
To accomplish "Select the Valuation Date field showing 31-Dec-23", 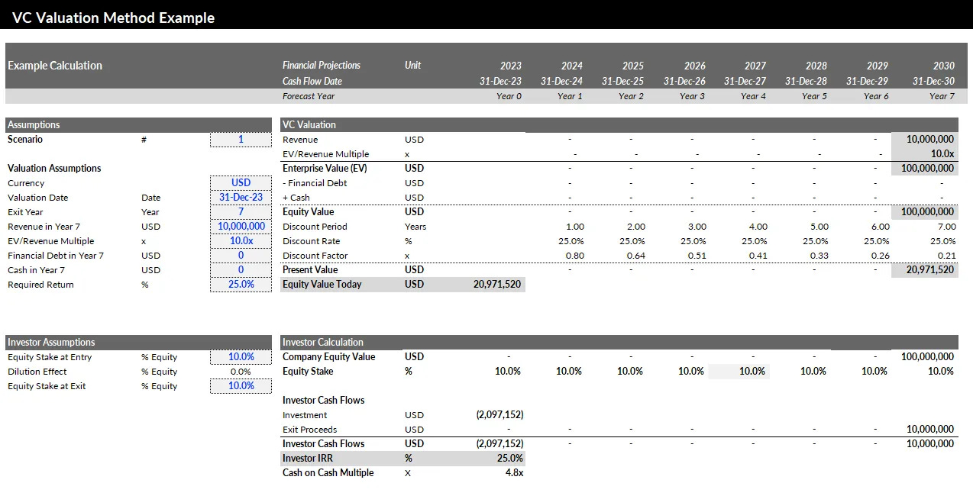I will pos(241,197).
